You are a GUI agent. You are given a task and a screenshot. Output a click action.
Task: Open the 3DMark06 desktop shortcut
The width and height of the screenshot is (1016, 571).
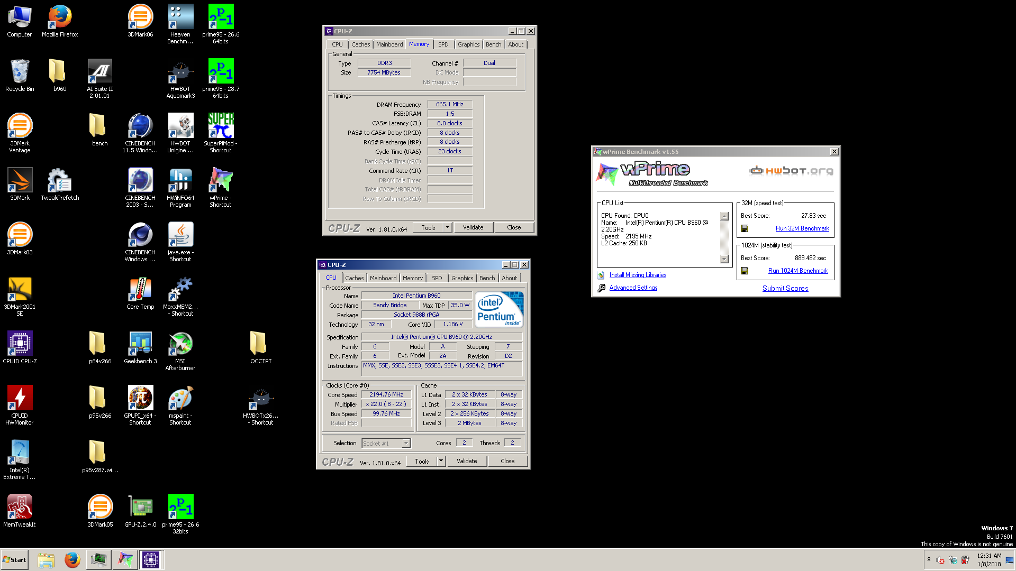(x=140, y=21)
